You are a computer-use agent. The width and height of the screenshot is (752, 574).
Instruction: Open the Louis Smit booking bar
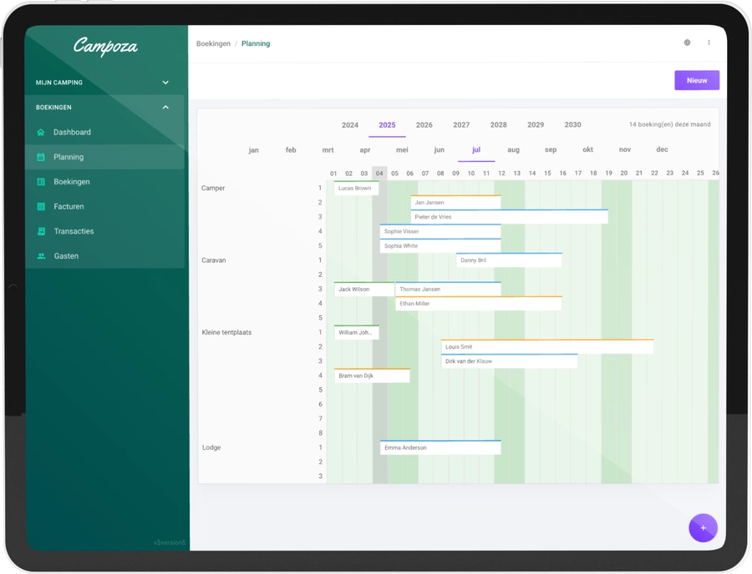coord(546,346)
